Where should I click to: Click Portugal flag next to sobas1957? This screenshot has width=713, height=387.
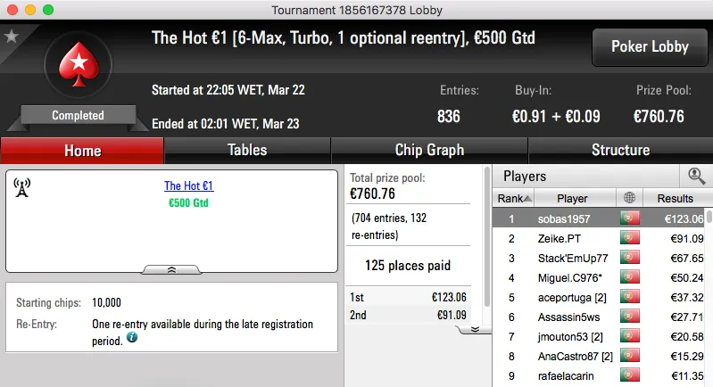click(x=630, y=218)
